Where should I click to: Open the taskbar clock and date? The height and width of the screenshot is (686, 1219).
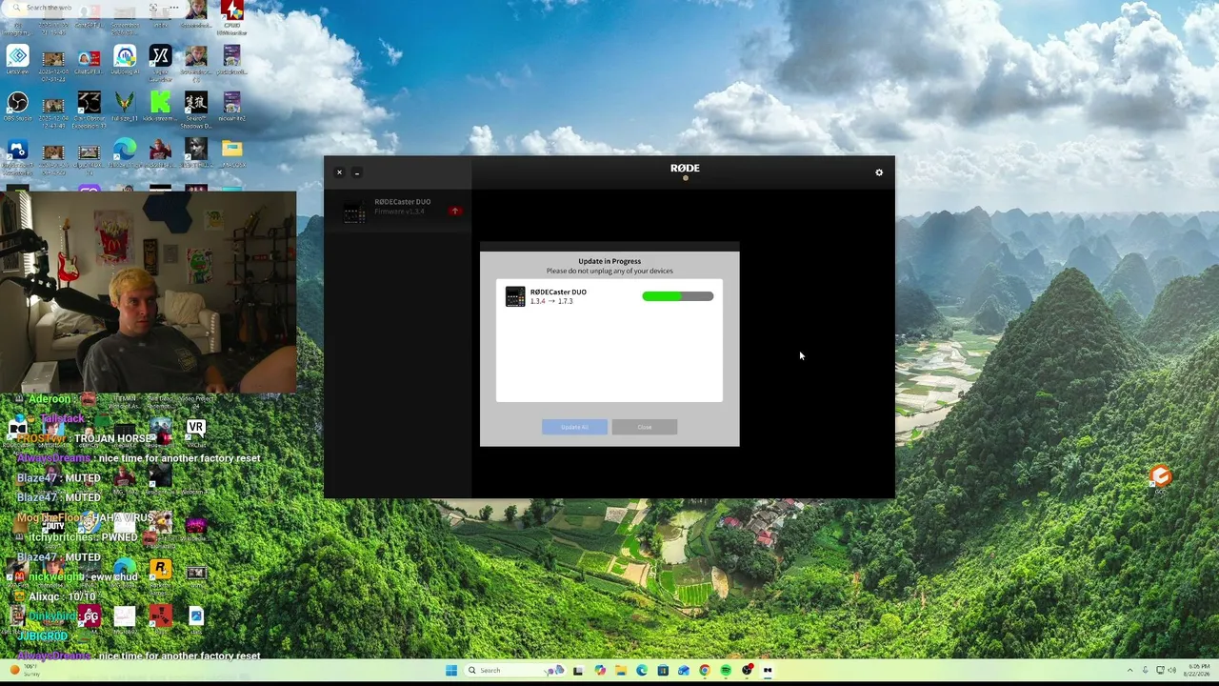(x=1198, y=670)
